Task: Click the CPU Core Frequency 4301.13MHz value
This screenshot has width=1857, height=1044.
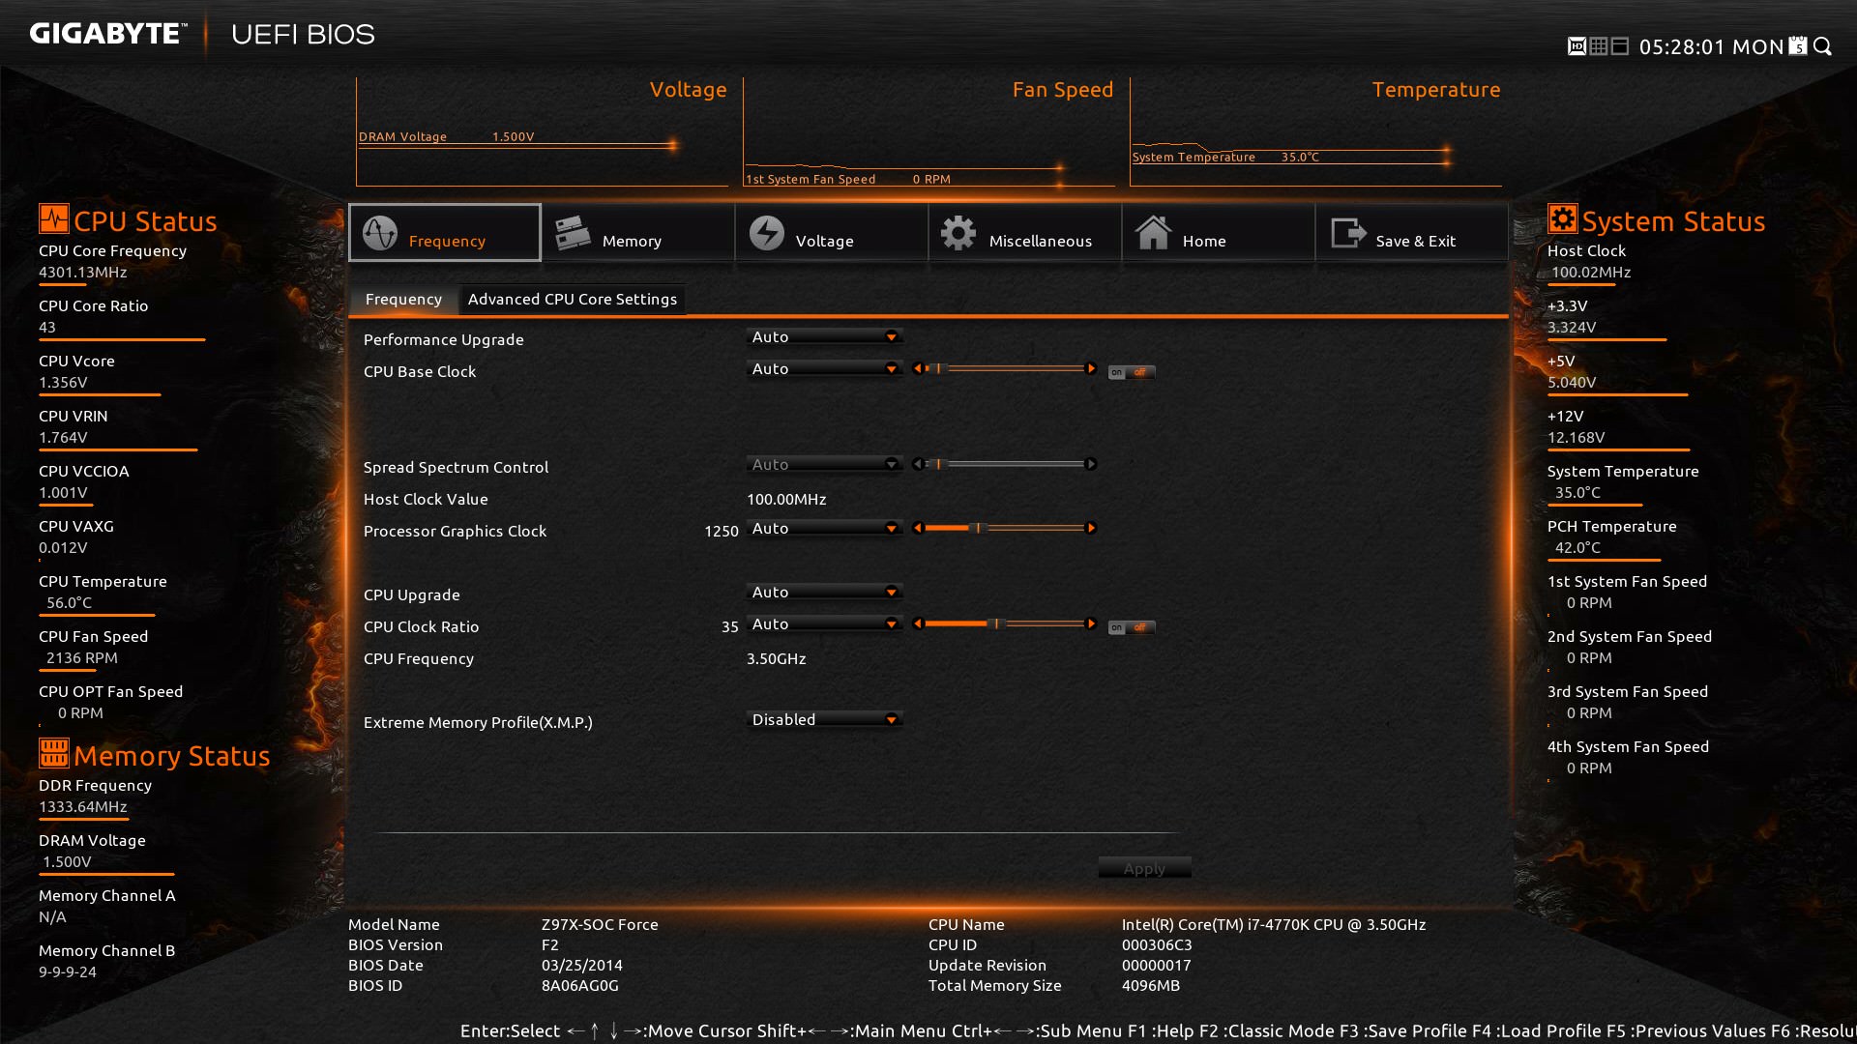Action: pyautogui.click(x=83, y=272)
